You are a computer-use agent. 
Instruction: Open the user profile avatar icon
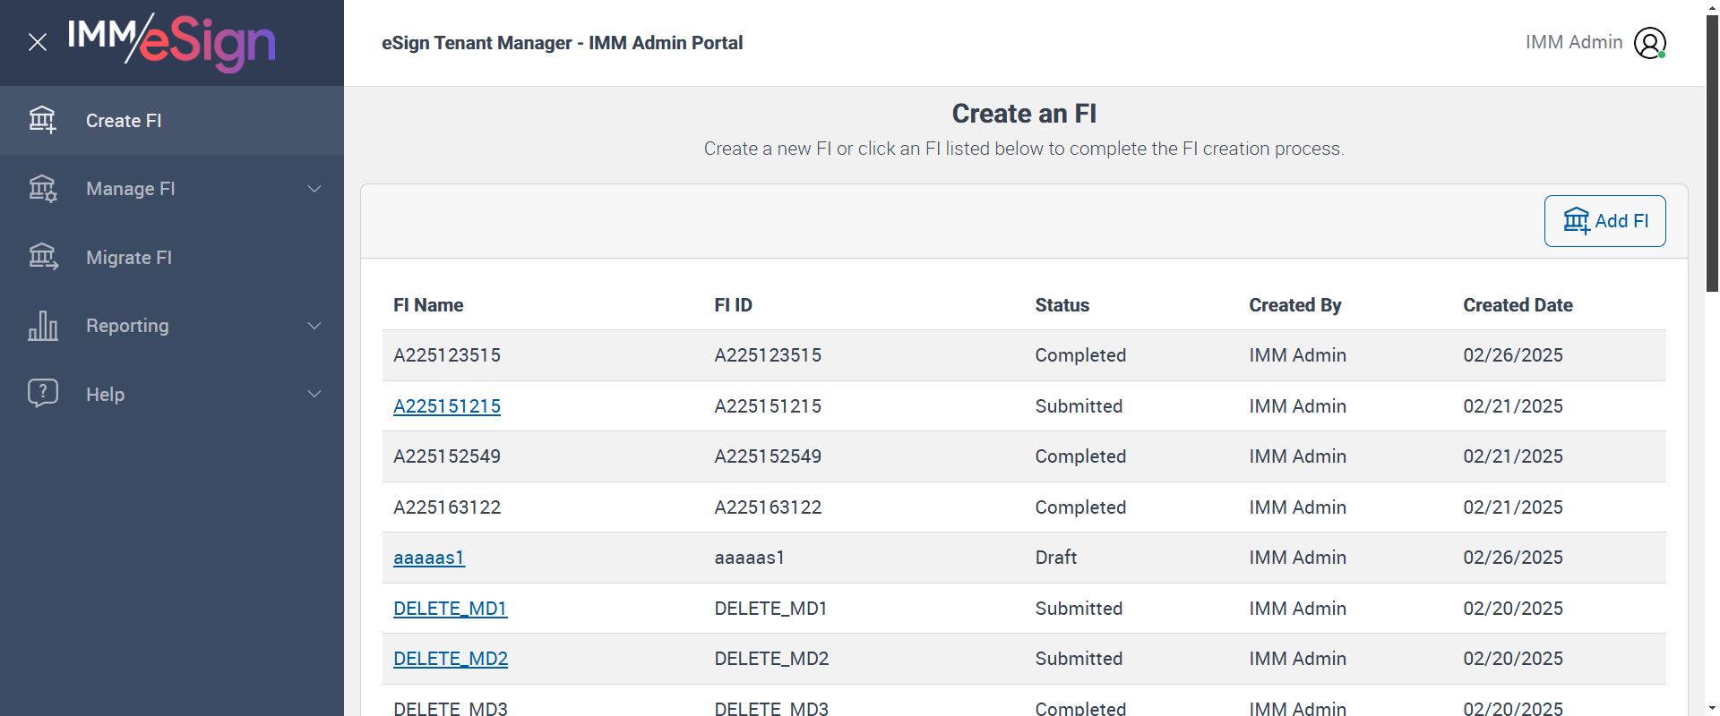1649,43
